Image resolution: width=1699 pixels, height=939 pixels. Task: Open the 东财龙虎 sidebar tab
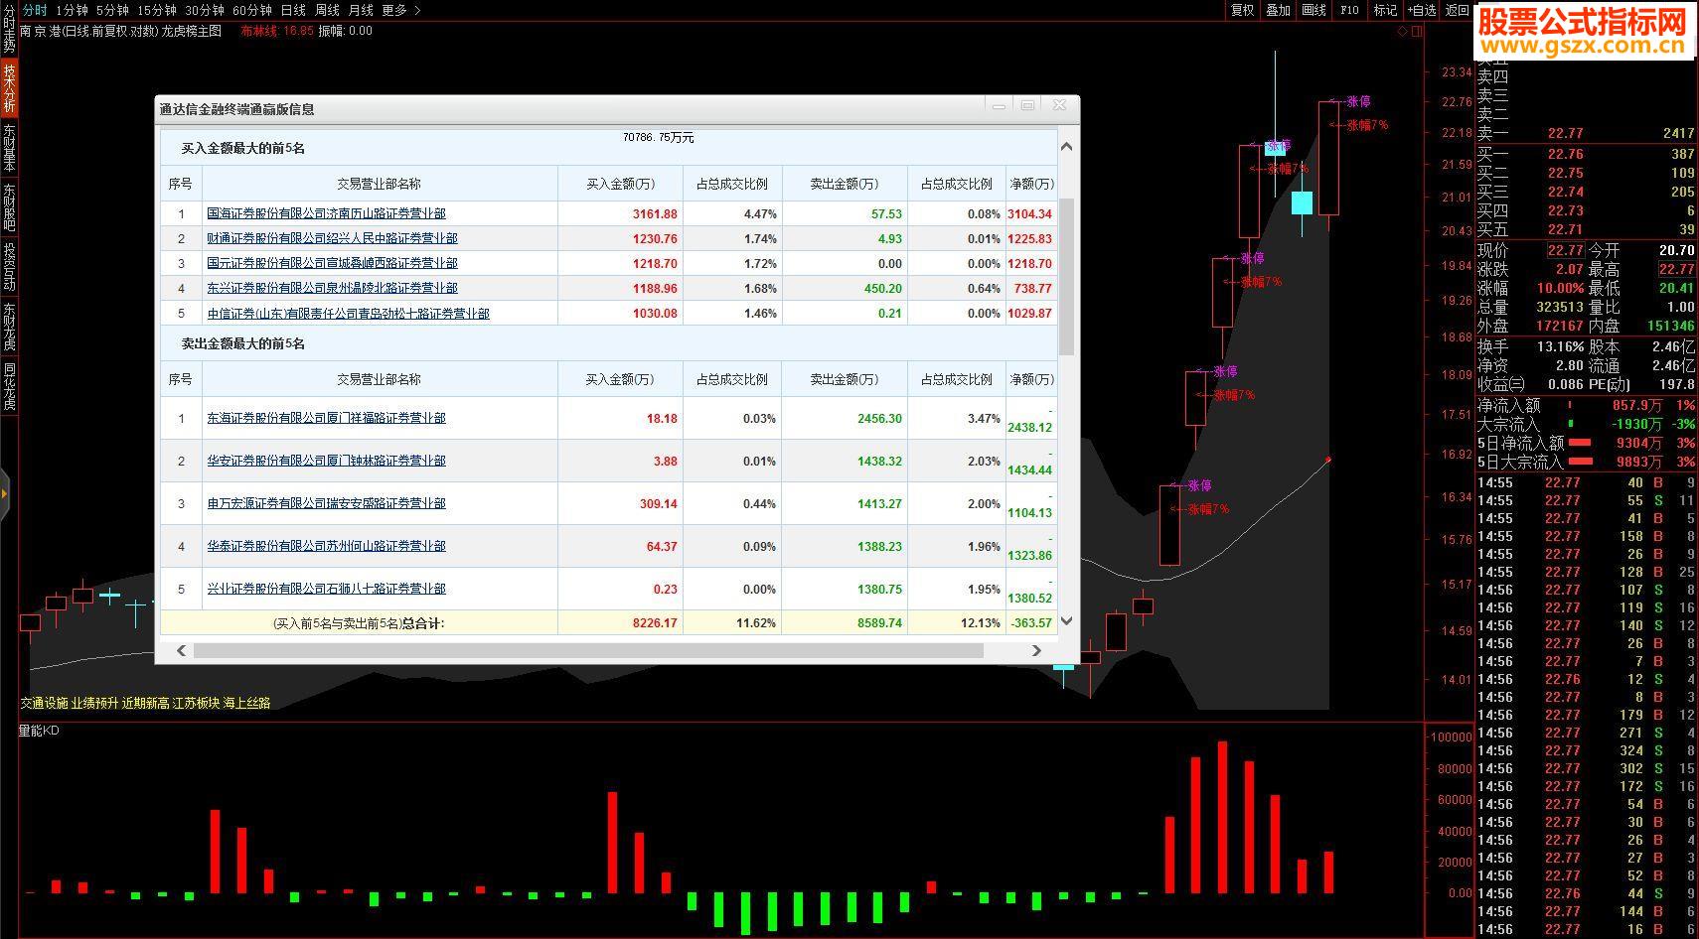tap(9, 327)
